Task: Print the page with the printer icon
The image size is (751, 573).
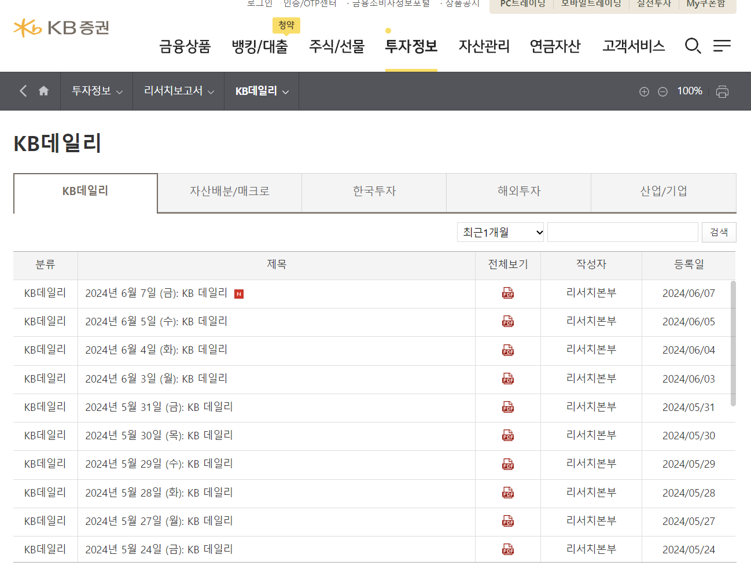Action: click(722, 91)
